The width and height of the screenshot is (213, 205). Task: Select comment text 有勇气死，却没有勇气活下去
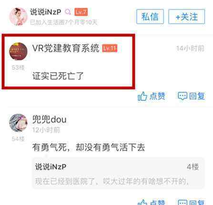click(89, 147)
